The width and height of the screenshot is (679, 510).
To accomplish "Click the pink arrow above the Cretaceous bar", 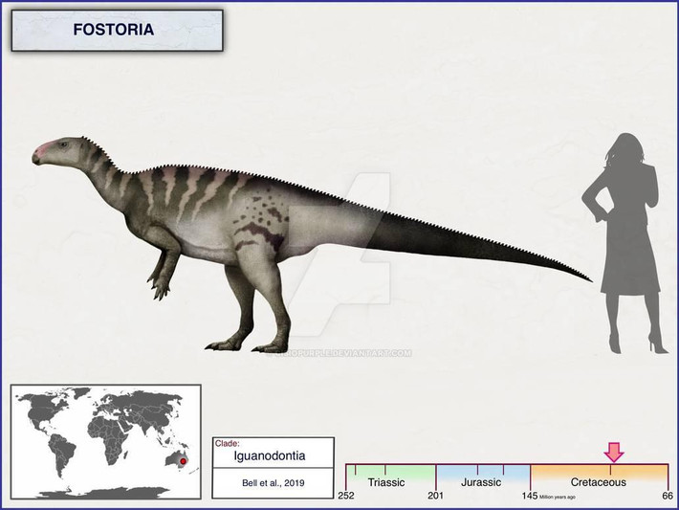I will coord(613,453).
